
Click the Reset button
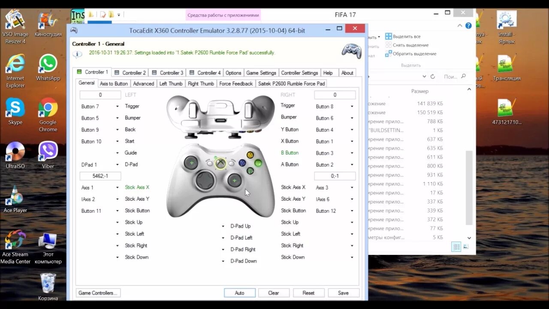click(x=308, y=293)
